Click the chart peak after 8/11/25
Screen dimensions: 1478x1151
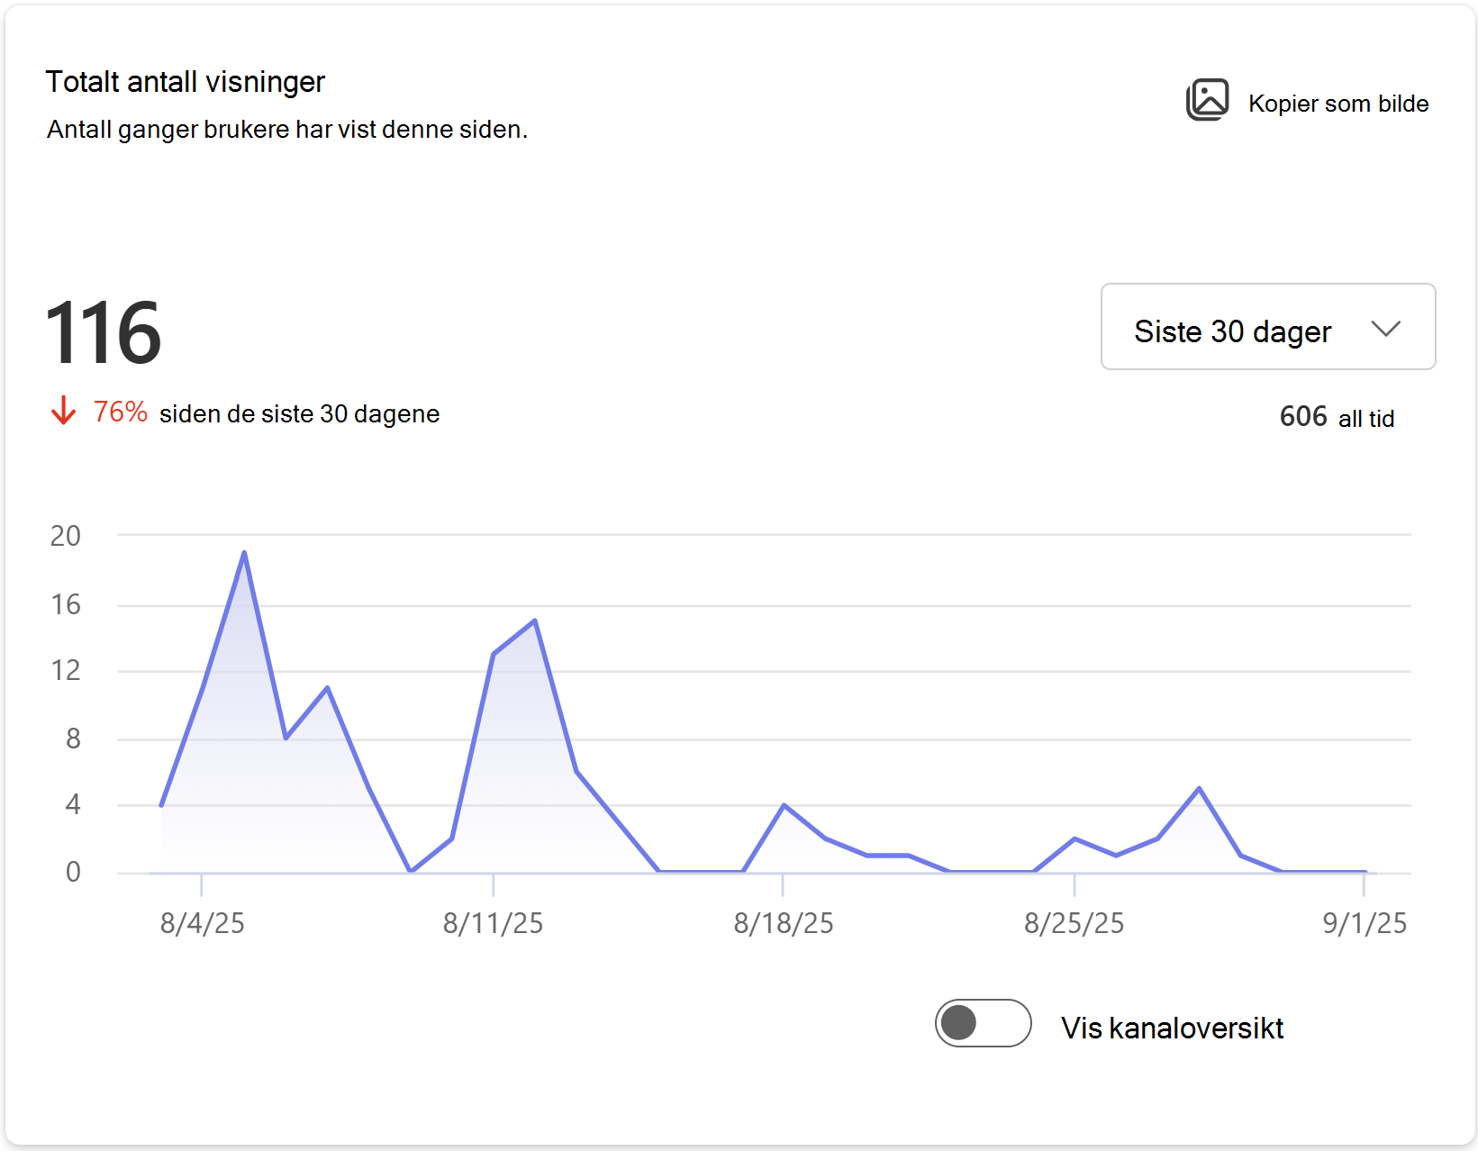pos(535,620)
